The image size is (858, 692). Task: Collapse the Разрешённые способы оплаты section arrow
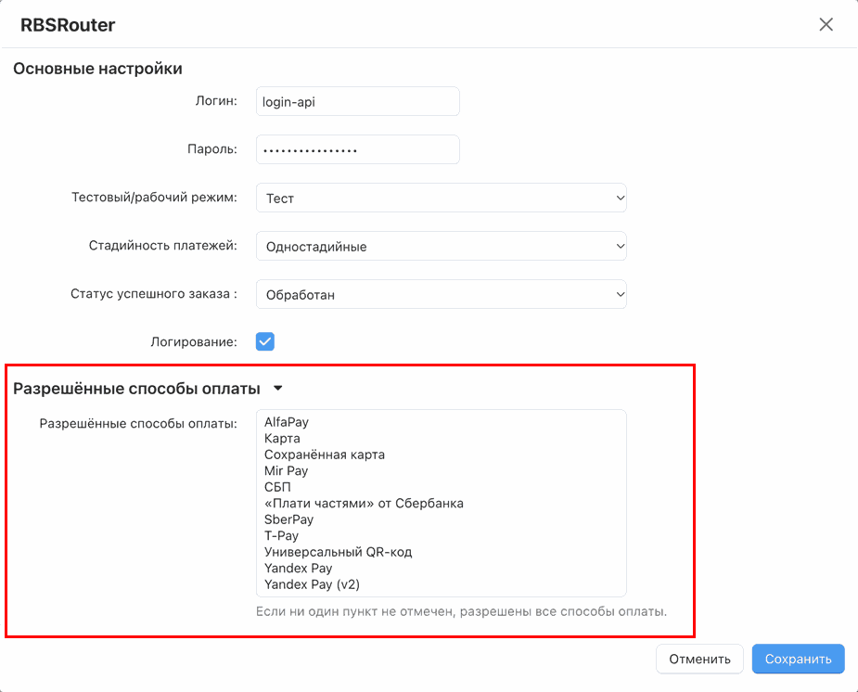(278, 389)
